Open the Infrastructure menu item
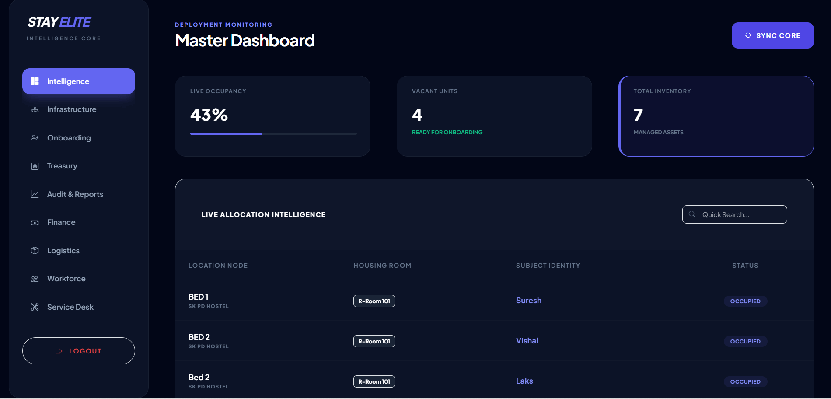831x399 pixels. click(72, 109)
